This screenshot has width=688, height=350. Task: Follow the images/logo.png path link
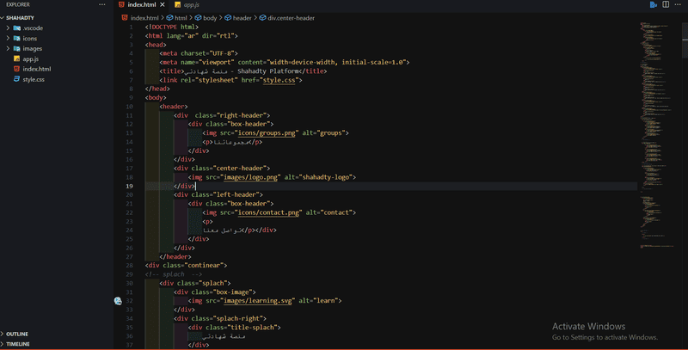250,177
